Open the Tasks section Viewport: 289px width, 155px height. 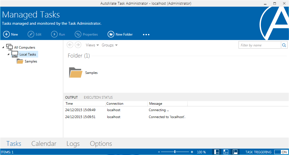14,144
